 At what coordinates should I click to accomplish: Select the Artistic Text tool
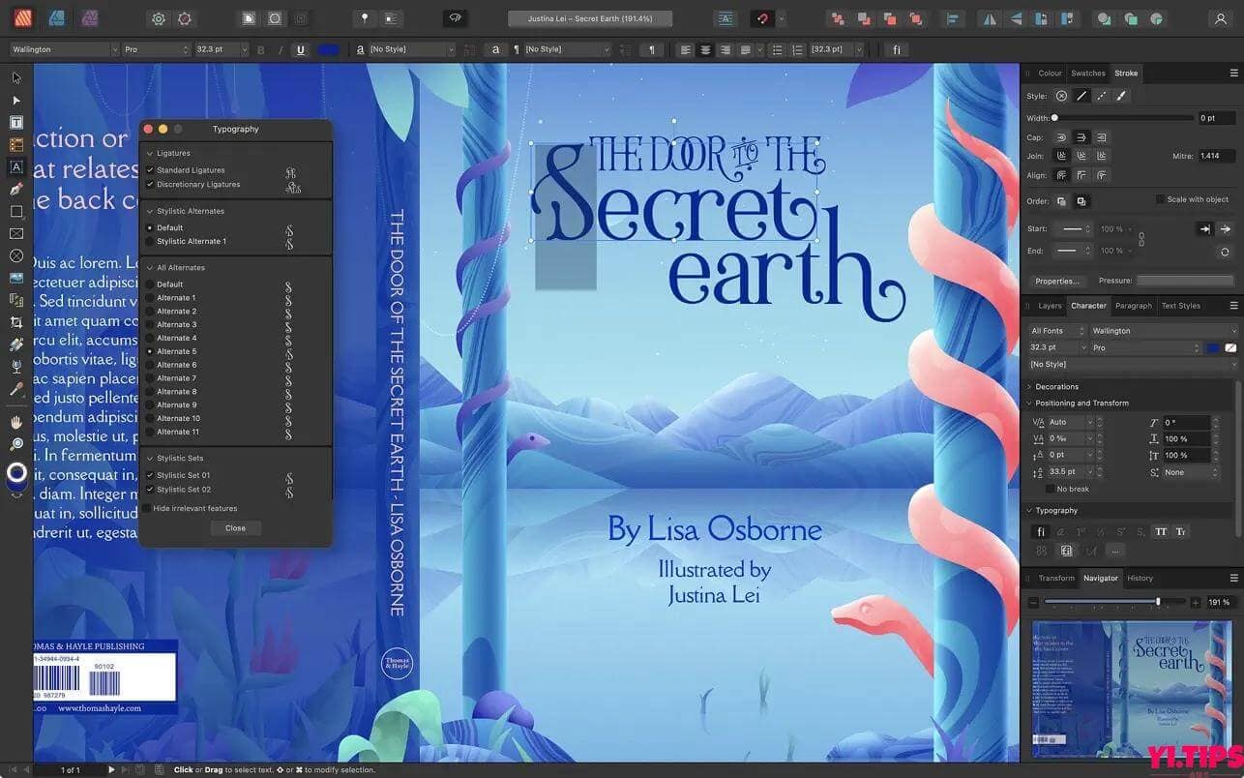[x=16, y=167]
